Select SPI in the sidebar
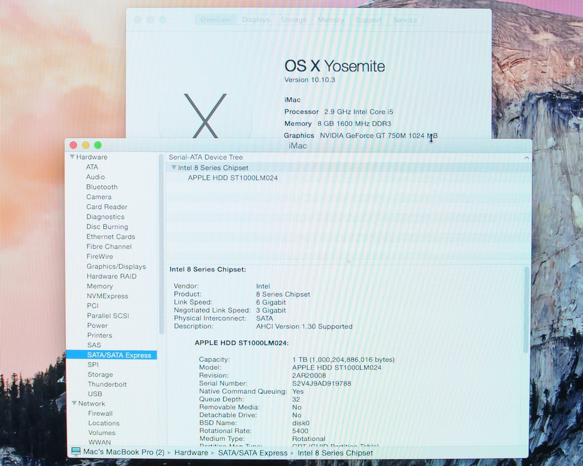 click(x=93, y=365)
